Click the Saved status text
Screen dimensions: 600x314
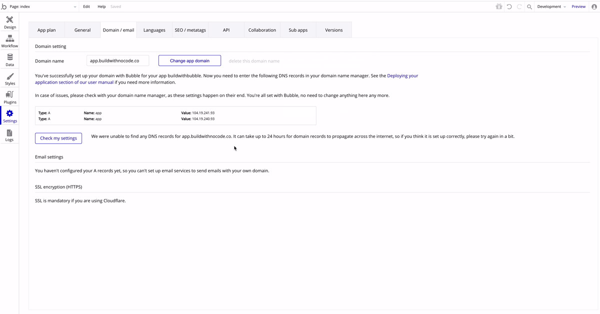(x=115, y=6)
